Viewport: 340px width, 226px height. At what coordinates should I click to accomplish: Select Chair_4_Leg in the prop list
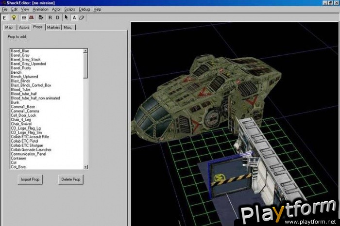pyautogui.click(x=21, y=120)
